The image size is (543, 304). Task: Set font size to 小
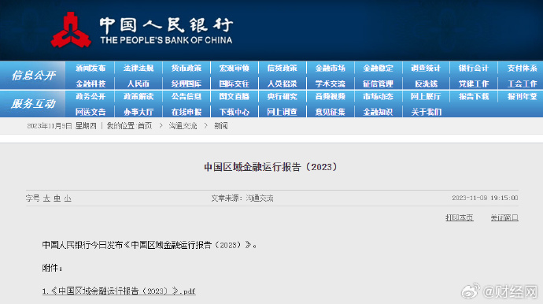pos(68,198)
